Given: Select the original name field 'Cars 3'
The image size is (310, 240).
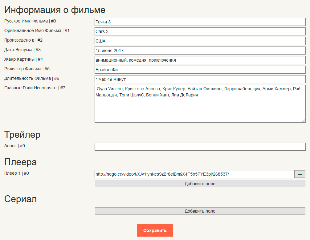Looking at the screenshot, I should tap(200, 31).
